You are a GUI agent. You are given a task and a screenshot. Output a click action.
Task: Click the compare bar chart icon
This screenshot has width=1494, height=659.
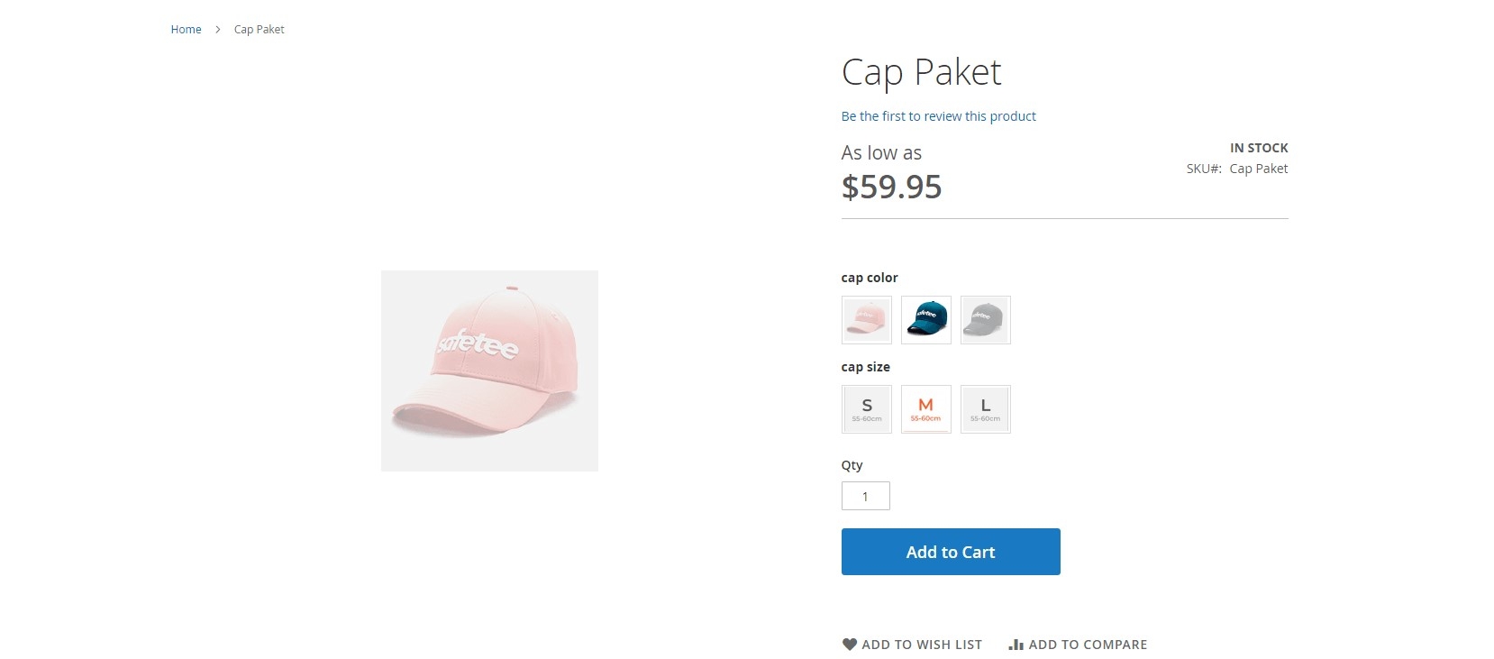1016,645
